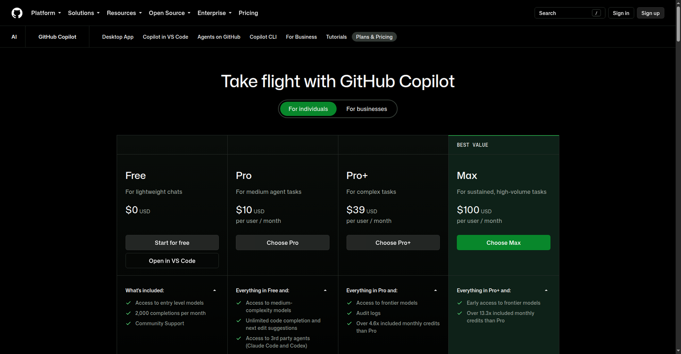The height and width of the screenshot is (354, 681).
Task: Click 2,000 completions per month text
Action: pyautogui.click(x=170, y=313)
